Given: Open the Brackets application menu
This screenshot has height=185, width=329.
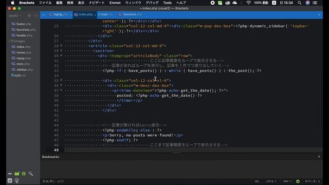Looking at the screenshot, I should (27, 3).
